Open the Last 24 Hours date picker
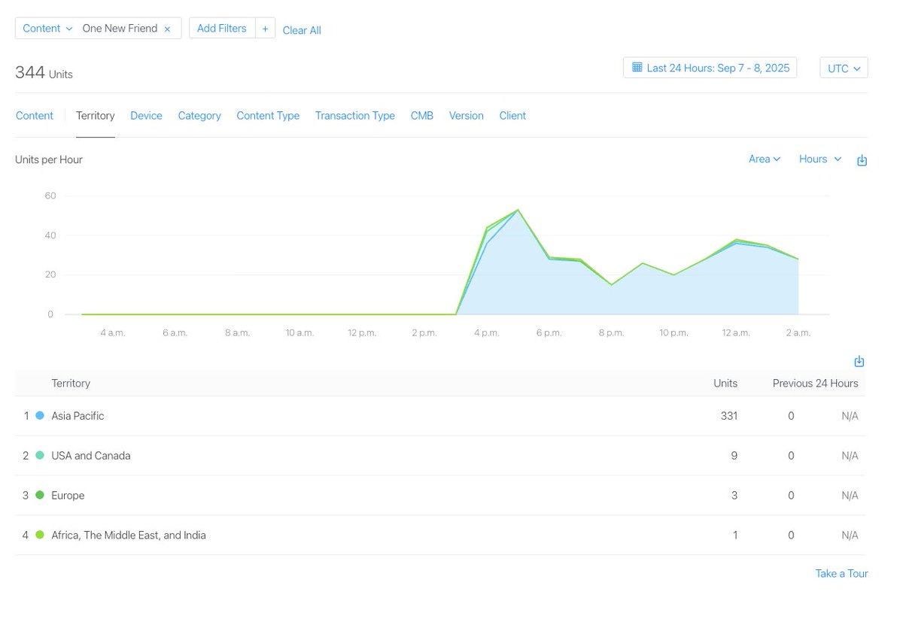This screenshot has width=903, height=634. (710, 68)
